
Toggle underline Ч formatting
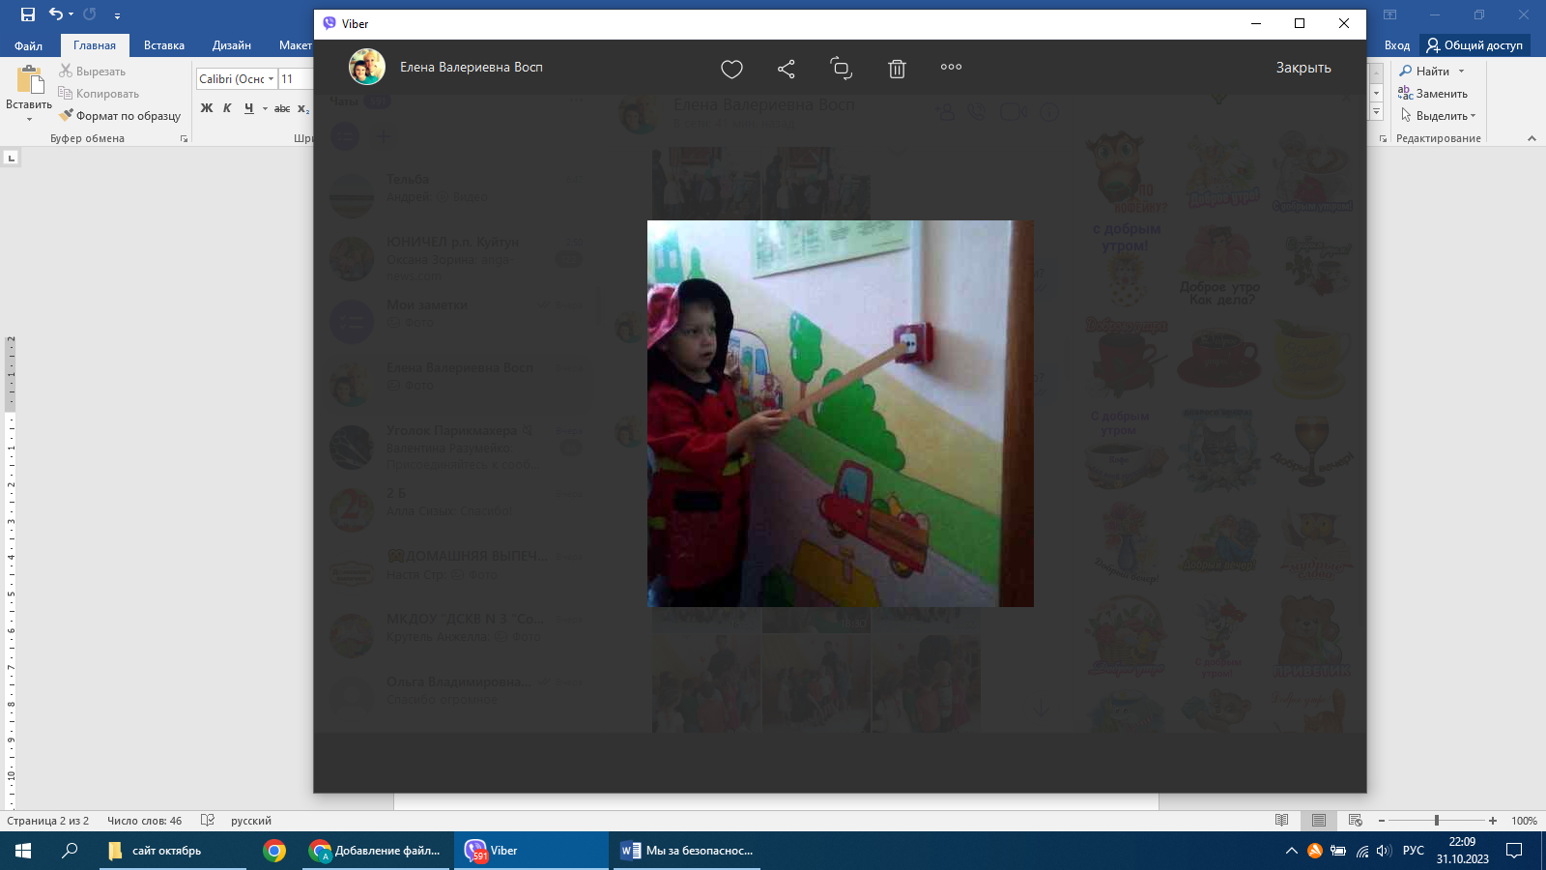pos(248,108)
